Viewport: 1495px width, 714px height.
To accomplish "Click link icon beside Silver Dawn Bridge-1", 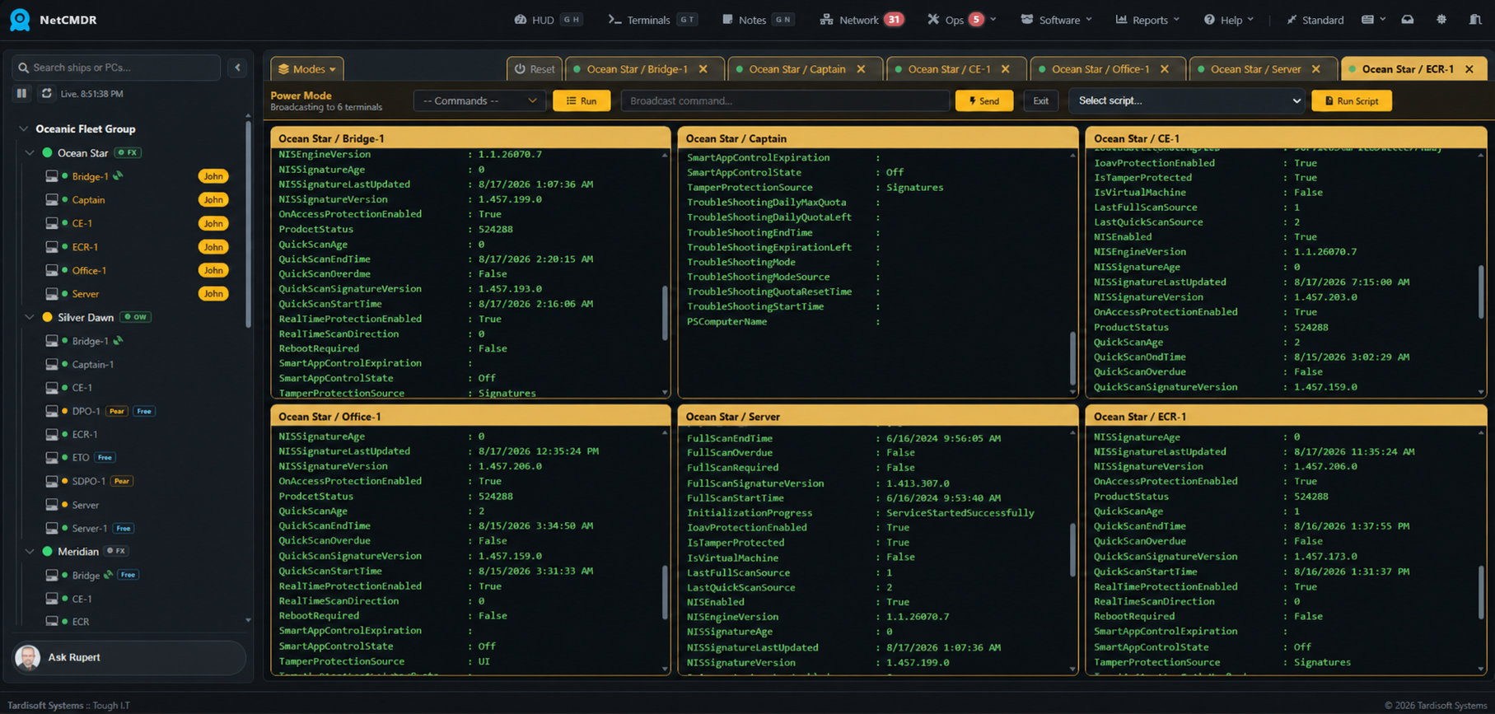I will click(119, 340).
